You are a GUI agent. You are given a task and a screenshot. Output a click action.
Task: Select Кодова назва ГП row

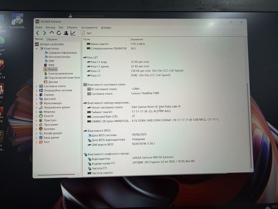(x=141, y=163)
